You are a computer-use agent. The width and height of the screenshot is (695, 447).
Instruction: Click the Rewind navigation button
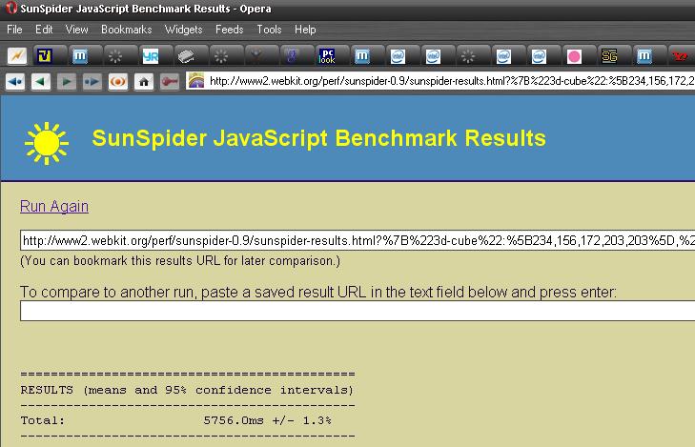point(15,82)
